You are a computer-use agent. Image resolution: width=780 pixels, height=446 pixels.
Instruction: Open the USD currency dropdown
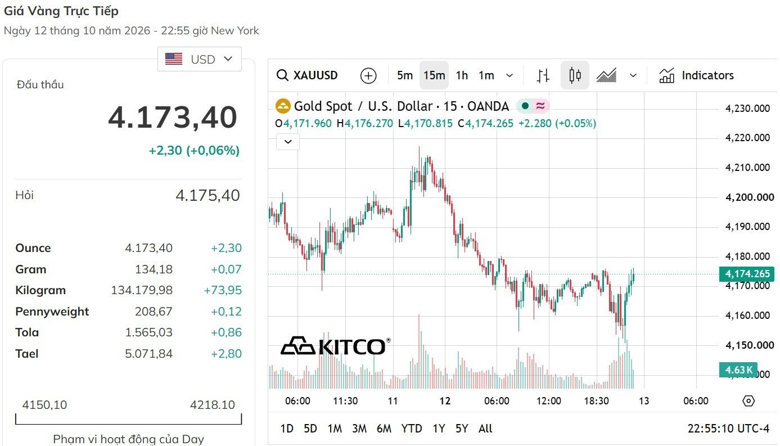point(200,59)
